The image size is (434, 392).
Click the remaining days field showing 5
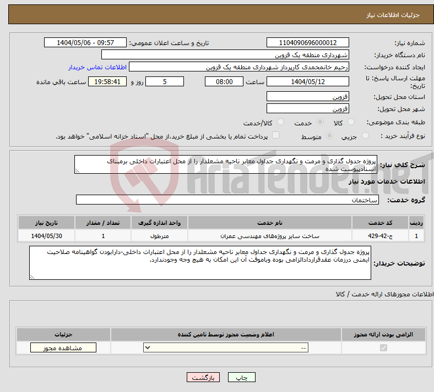pyautogui.click(x=165, y=81)
